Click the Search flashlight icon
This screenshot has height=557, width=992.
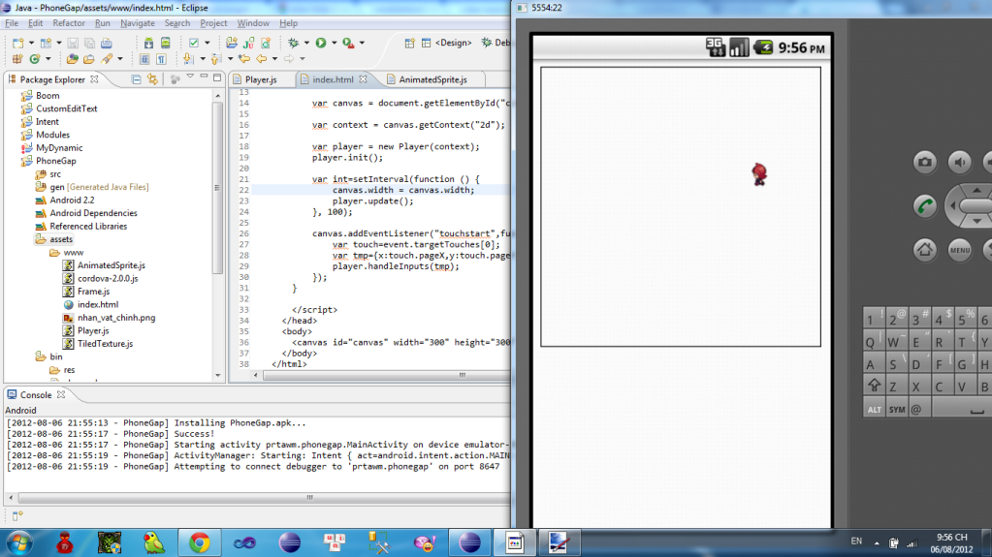107,59
